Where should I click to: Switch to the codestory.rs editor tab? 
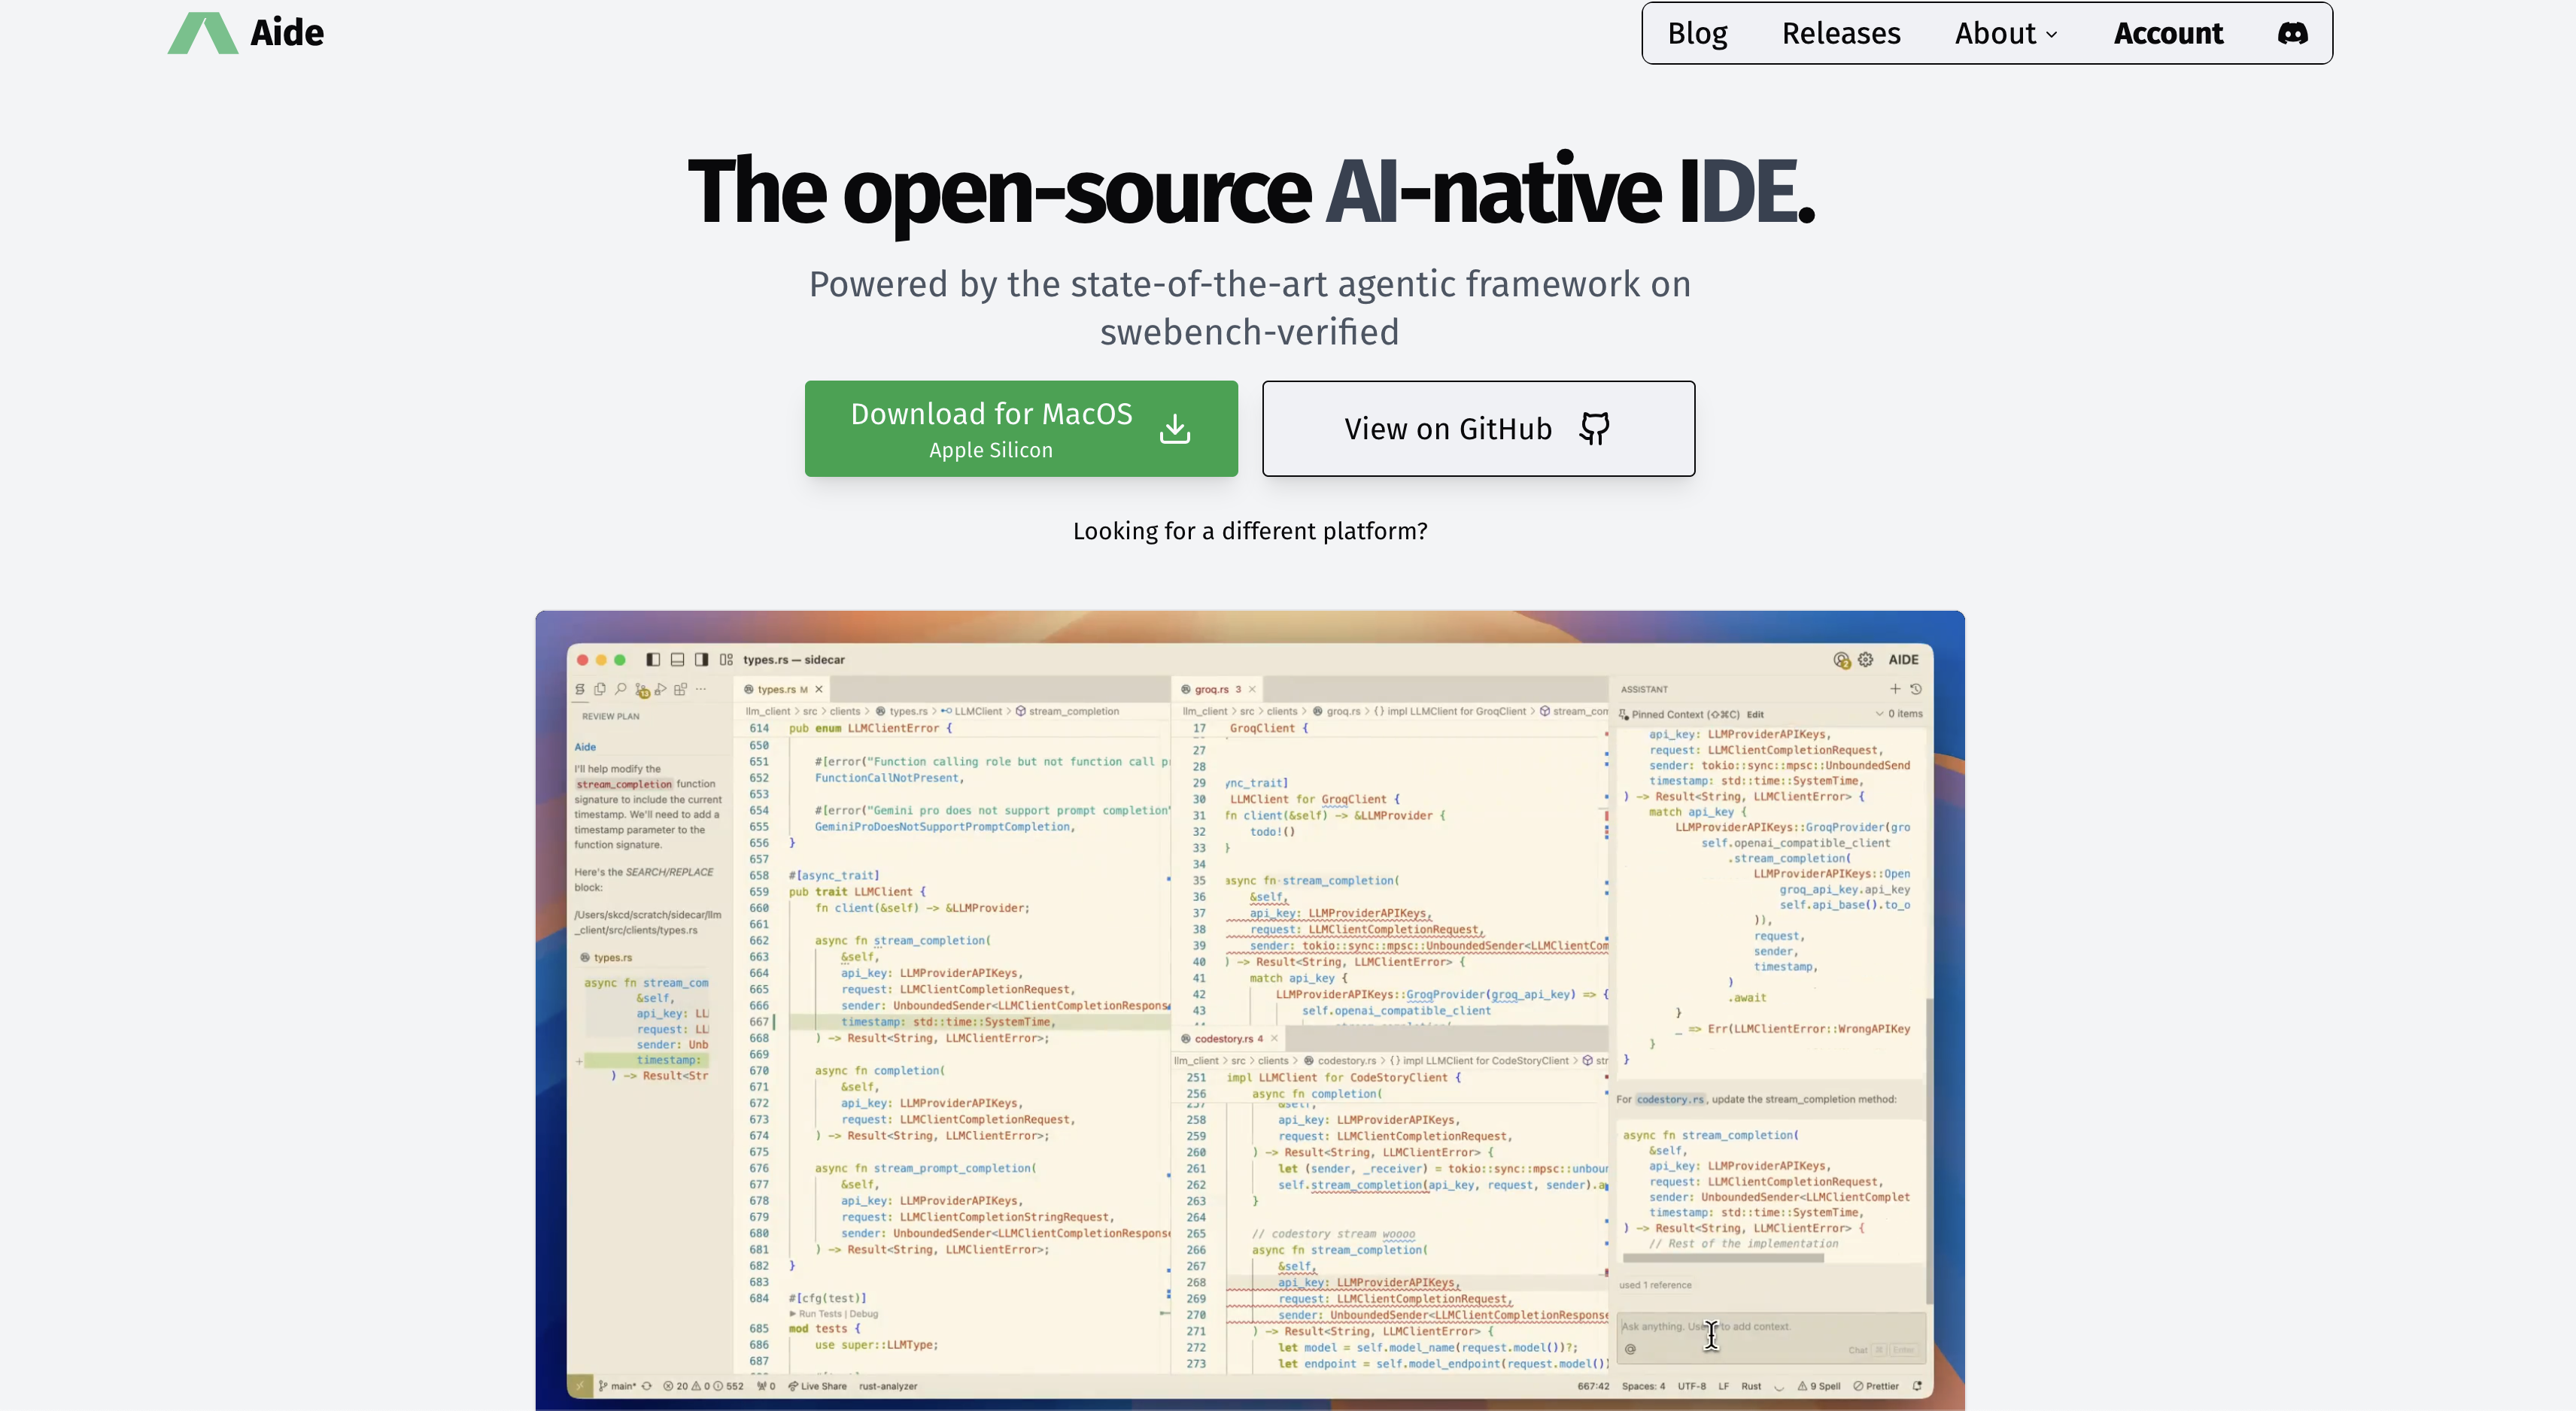tap(1228, 1038)
